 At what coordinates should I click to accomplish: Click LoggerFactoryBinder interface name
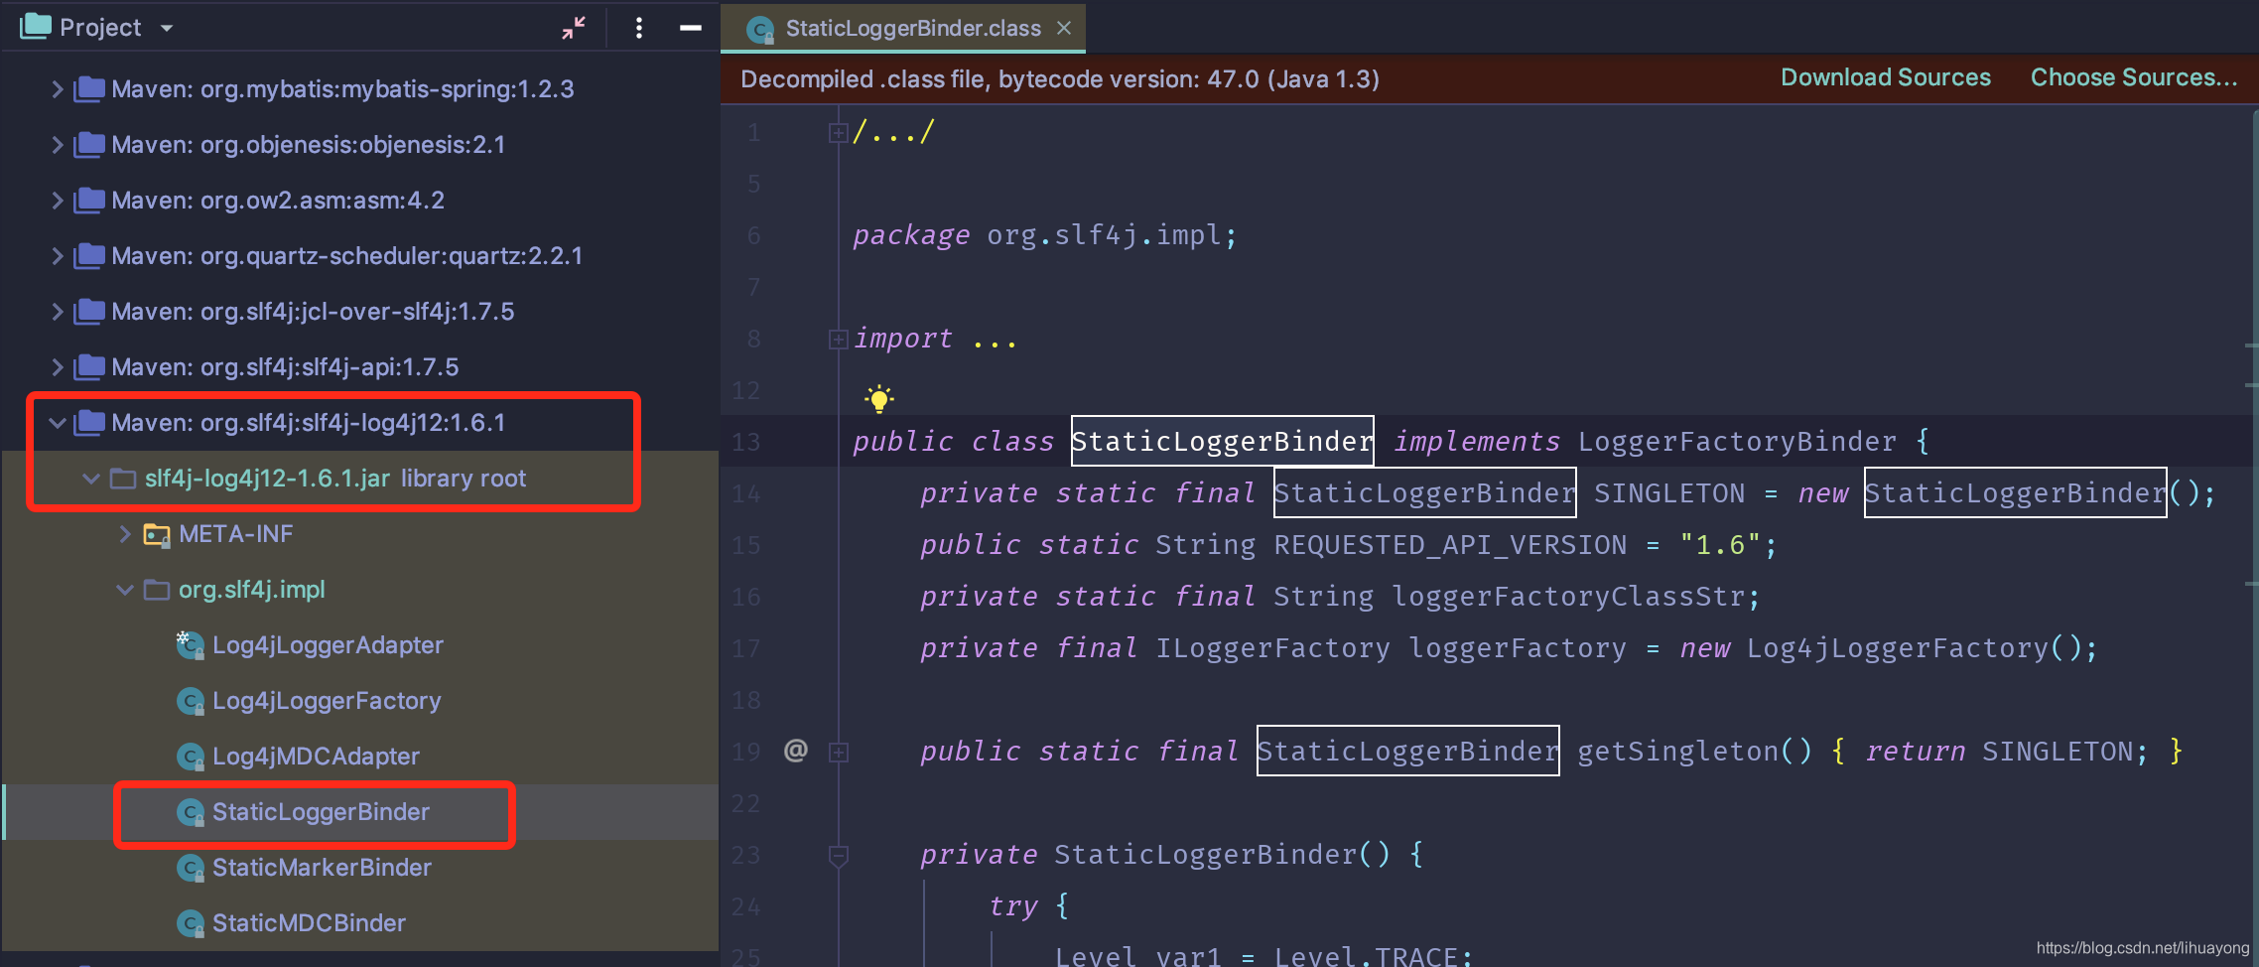point(1737,442)
